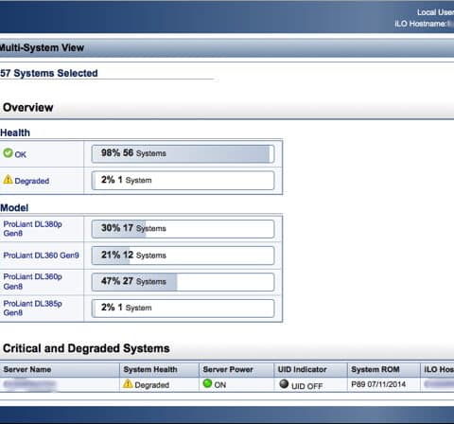Click the warning icon in System Health cell
This screenshot has width=454, height=424.
[128, 383]
